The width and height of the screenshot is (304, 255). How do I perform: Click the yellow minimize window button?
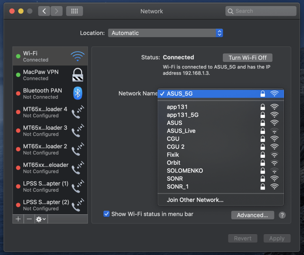[21, 11]
